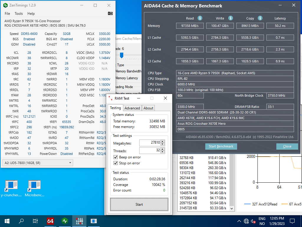
Task: Increase Megabytes value with up arrow
Action: point(163,142)
